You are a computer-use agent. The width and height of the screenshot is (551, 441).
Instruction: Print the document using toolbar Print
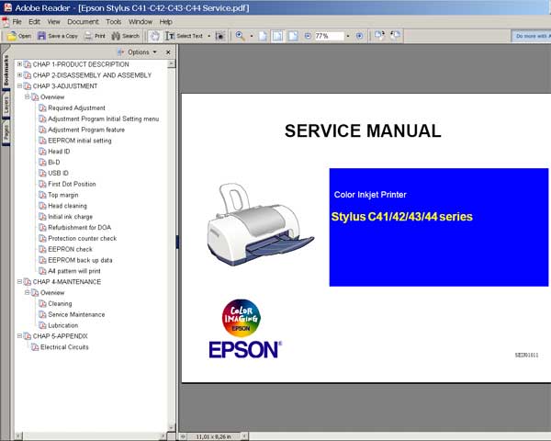pyautogui.click(x=95, y=36)
